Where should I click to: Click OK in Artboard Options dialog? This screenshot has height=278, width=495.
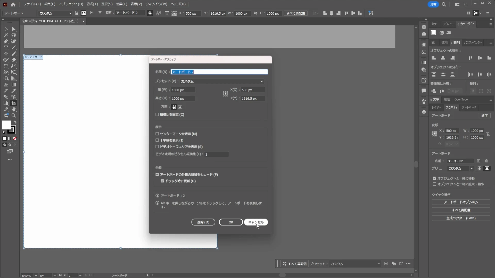(231, 222)
